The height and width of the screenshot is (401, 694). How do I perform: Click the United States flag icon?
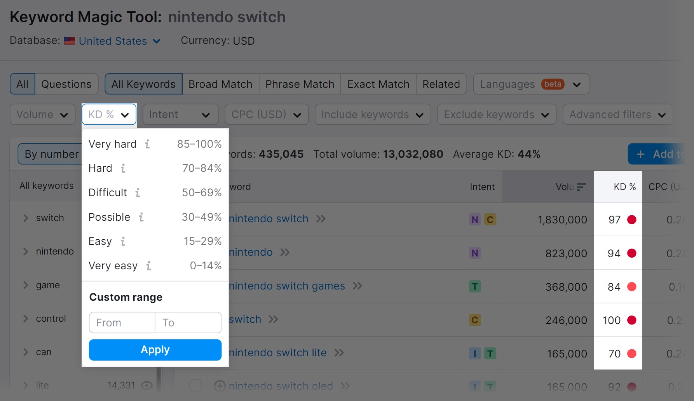click(70, 41)
